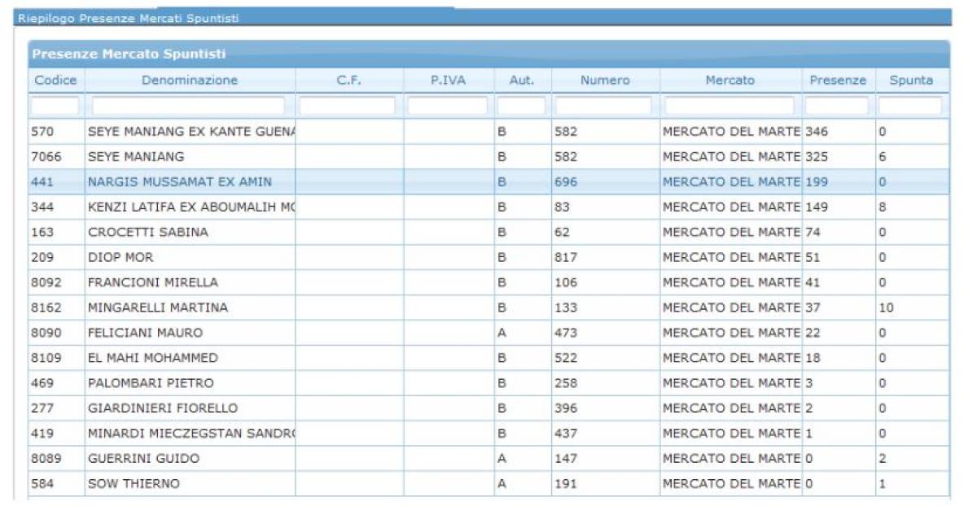This screenshot has width=977, height=506.
Task: Sort by the Codice column header
Action: coord(55,81)
